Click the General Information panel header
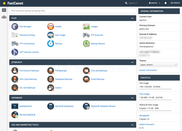 (159, 11)
